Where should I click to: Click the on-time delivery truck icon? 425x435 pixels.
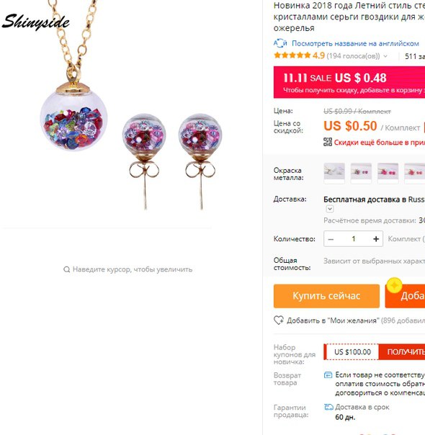click(328, 407)
